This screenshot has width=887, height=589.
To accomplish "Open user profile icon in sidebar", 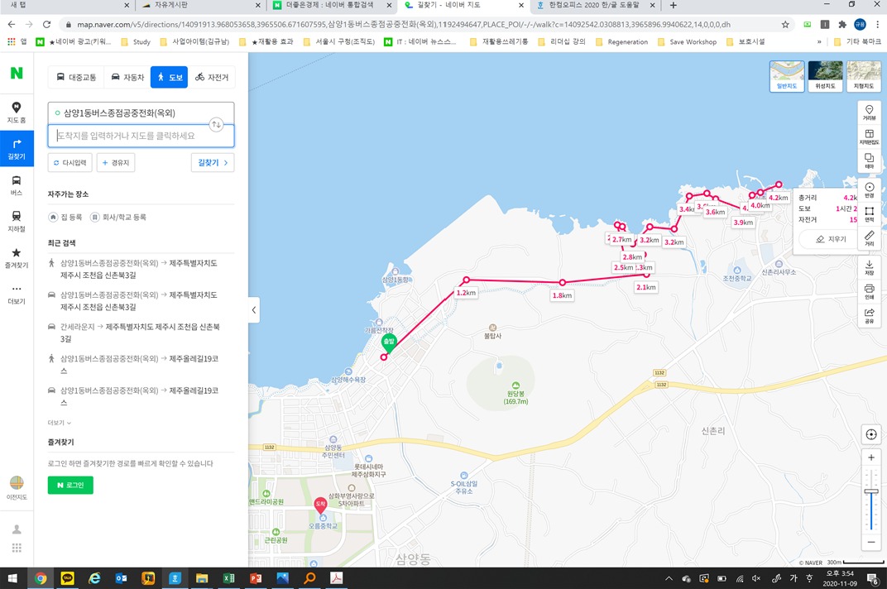I will coord(17,529).
